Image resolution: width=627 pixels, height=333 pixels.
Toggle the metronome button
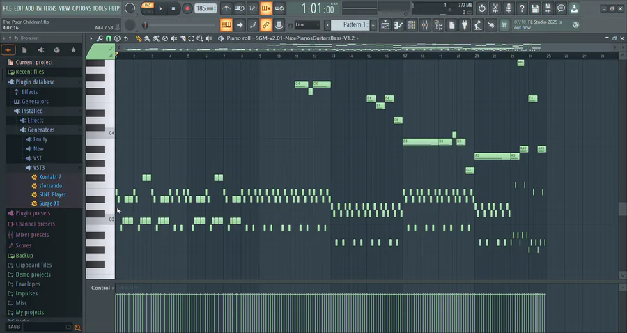click(x=226, y=8)
